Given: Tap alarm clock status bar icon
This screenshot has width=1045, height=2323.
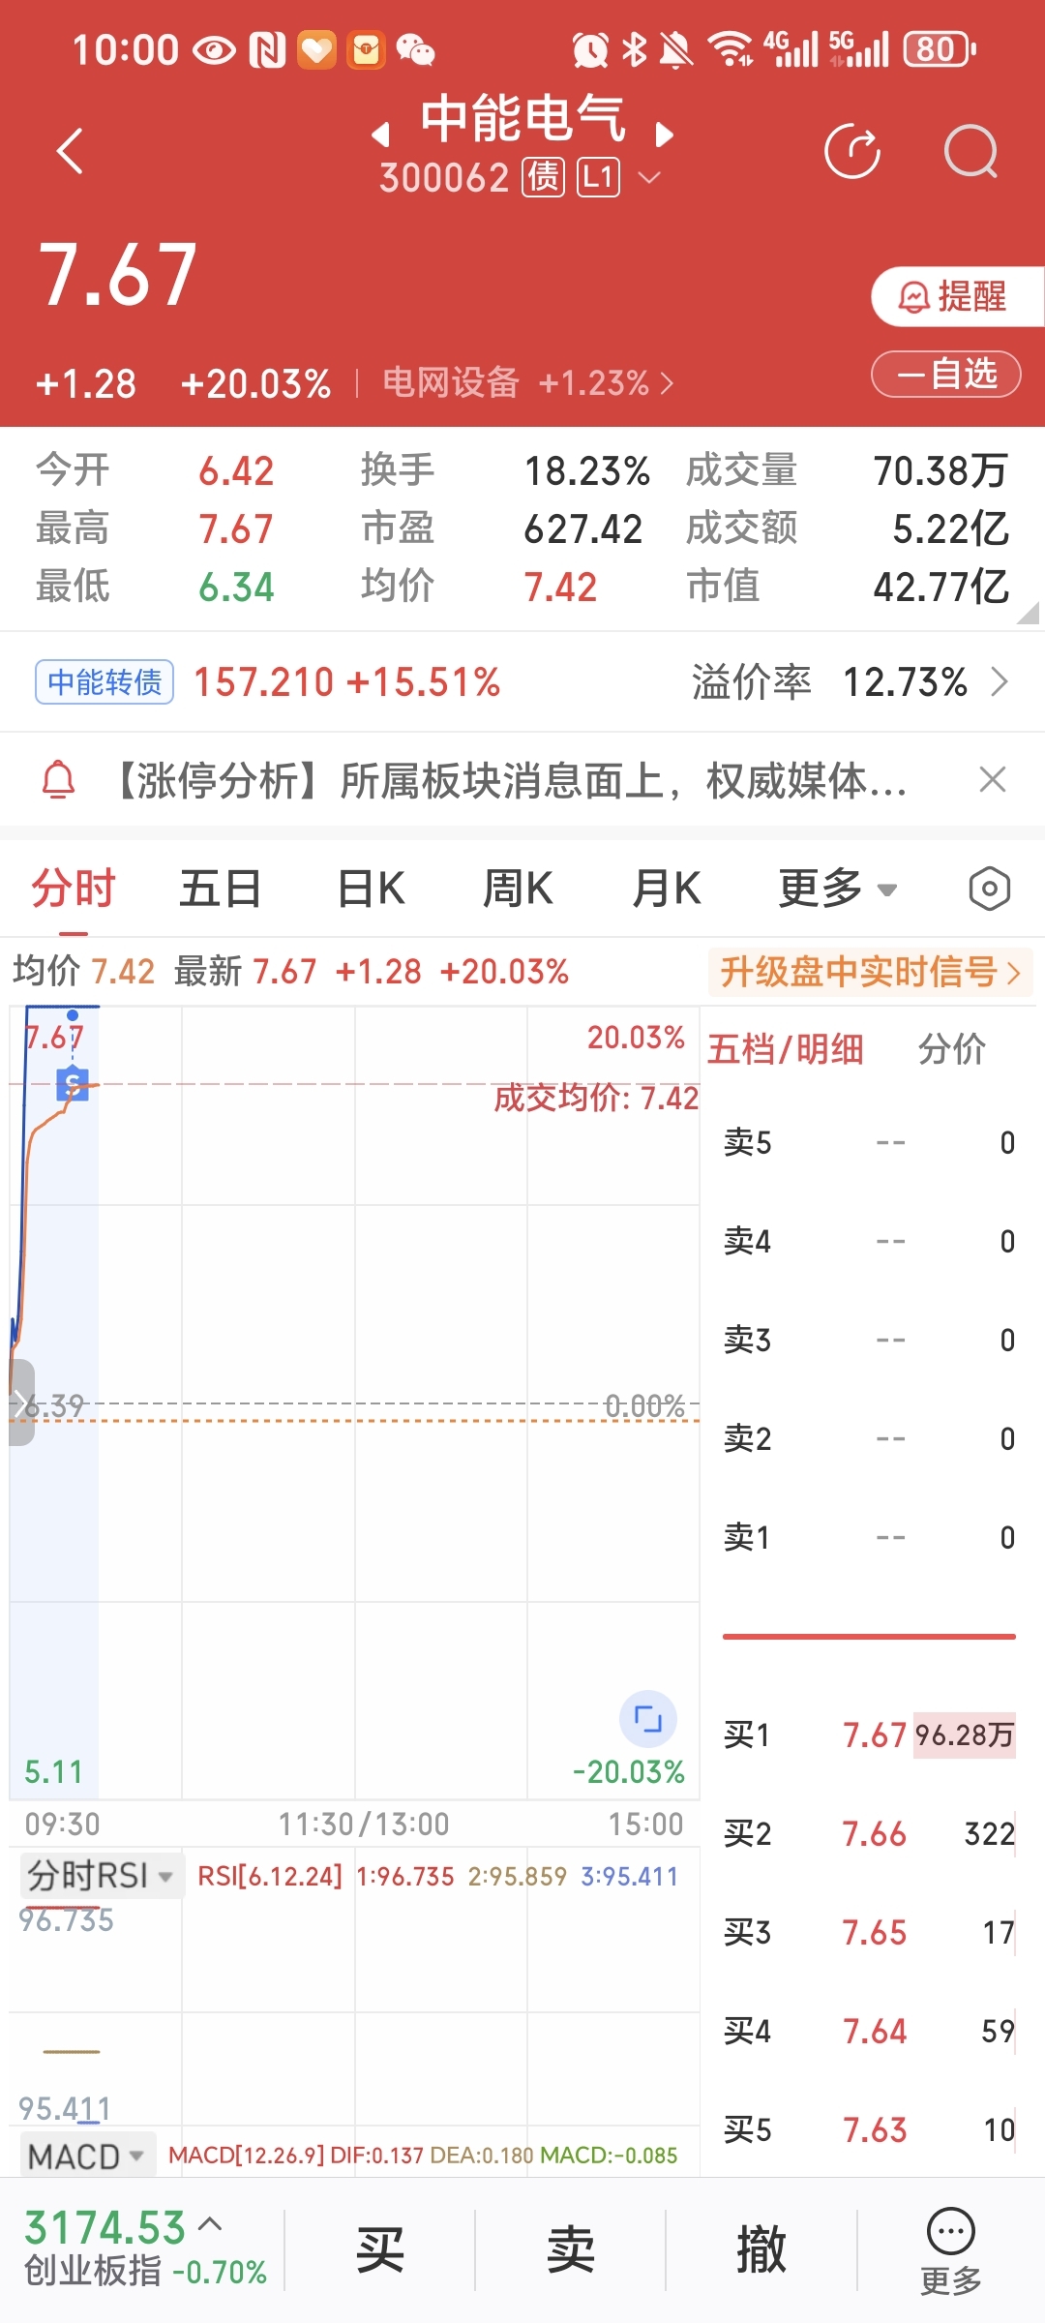Looking at the screenshot, I should [590, 49].
